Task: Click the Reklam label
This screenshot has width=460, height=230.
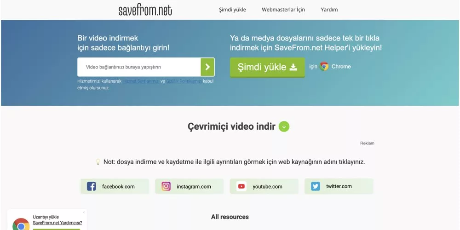Action: coord(367,143)
